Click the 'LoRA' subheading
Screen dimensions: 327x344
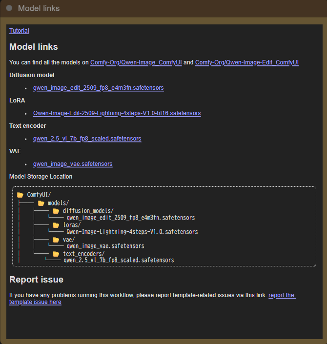pos(17,101)
